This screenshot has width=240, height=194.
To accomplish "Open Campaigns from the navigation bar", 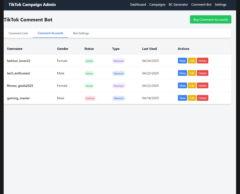I will pyautogui.click(x=157, y=5).
